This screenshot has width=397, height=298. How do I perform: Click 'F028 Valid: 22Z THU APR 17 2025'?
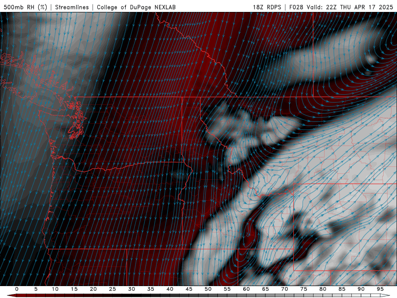pyautogui.click(x=341, y=7)
